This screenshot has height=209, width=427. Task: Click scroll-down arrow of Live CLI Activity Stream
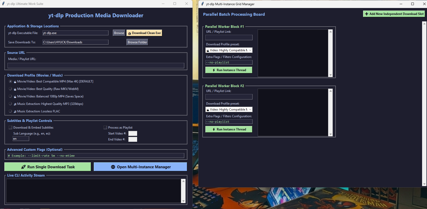coord(183,201)
